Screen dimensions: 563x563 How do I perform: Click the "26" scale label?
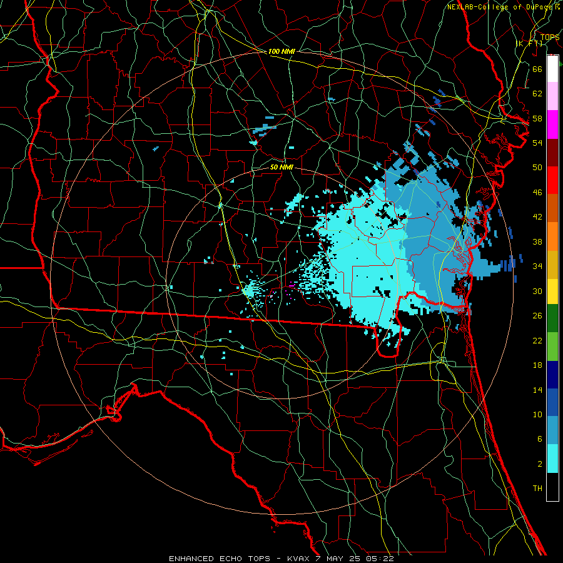click(x=537, y=316)
